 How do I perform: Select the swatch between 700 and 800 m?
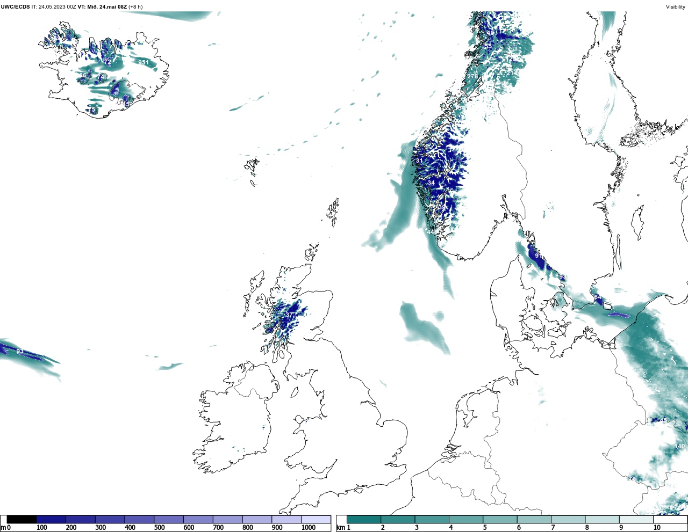point(227,519)
